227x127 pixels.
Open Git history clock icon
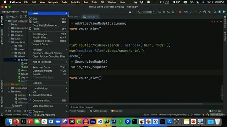click(205, 12)
